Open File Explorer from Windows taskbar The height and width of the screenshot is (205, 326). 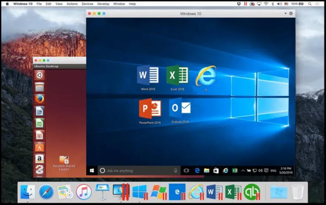point(206,170)
